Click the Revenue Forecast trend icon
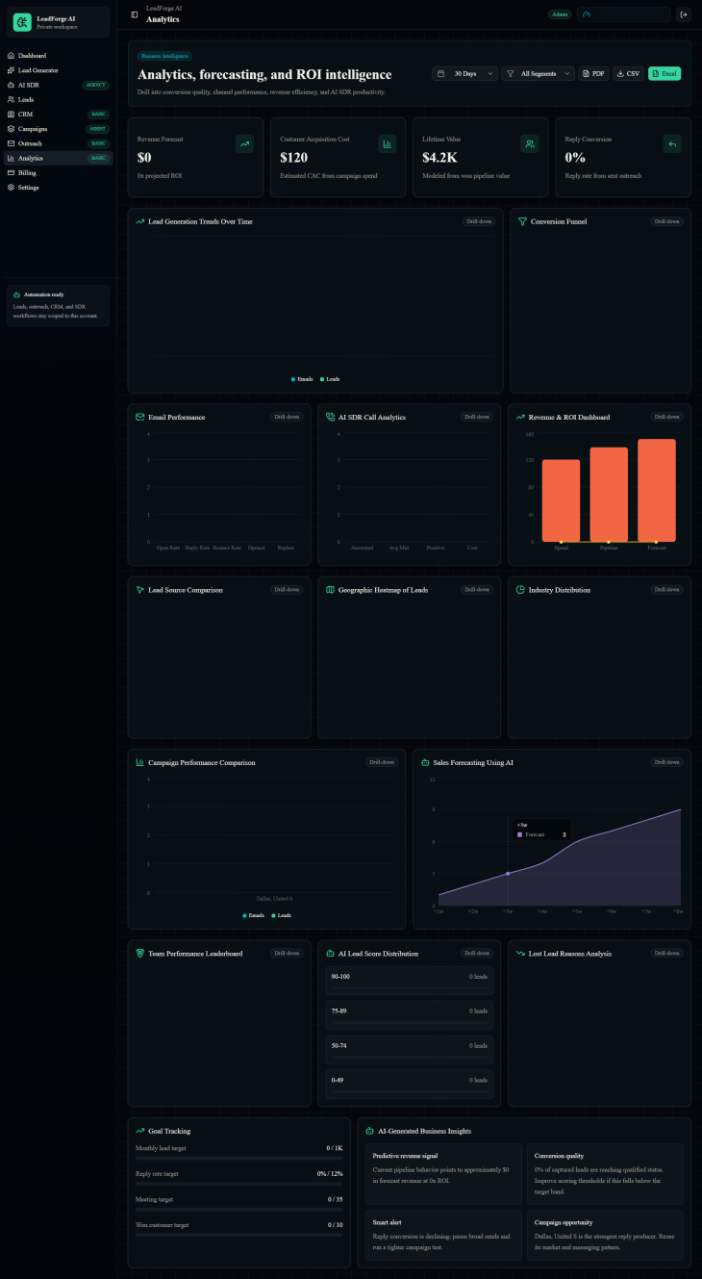 coord(245,143)
